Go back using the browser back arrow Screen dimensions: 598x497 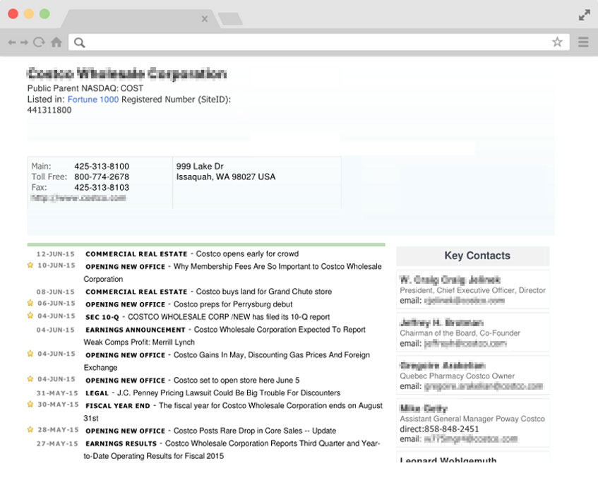click(12, 42)
